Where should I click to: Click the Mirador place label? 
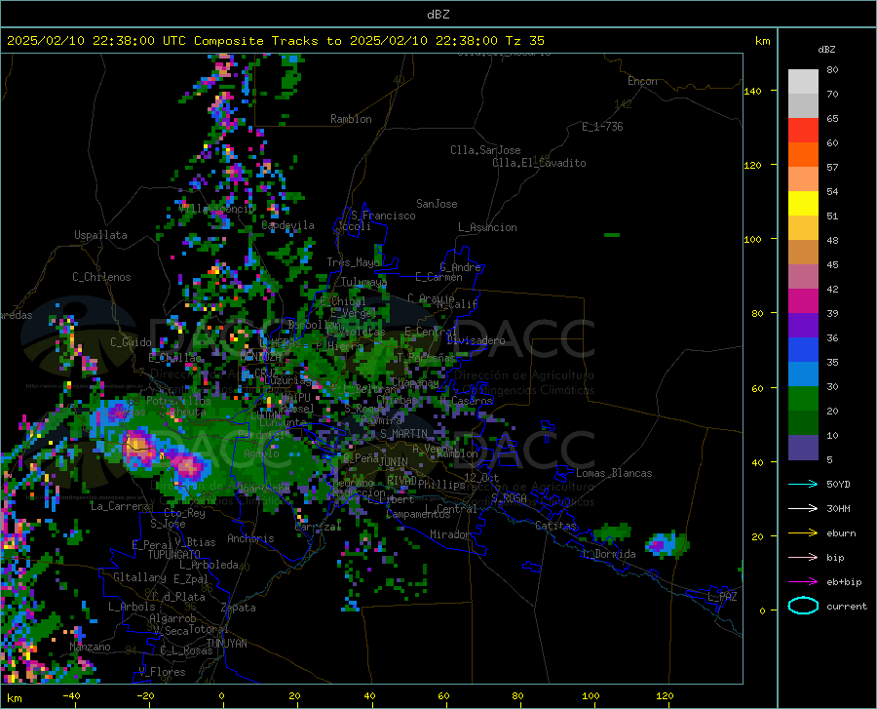450,534
